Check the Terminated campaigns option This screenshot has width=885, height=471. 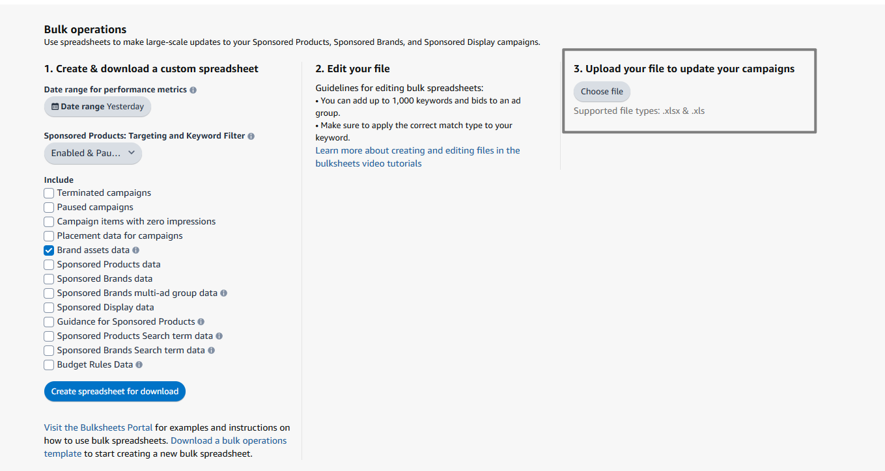point(49,193)
